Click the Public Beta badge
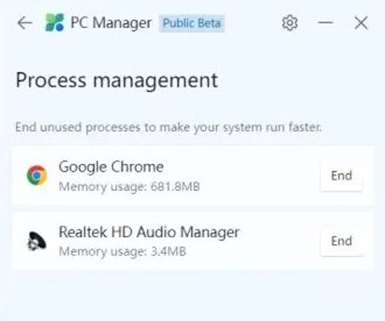This screenshot has width=385, height=321. click(x=191, y=23)
